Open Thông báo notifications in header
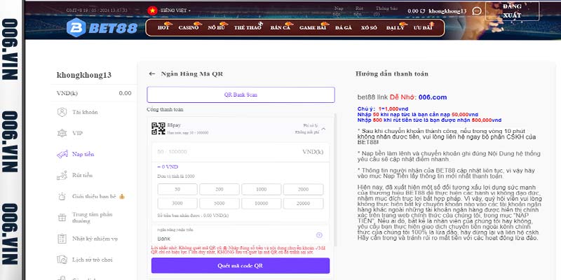 [386, 11]
